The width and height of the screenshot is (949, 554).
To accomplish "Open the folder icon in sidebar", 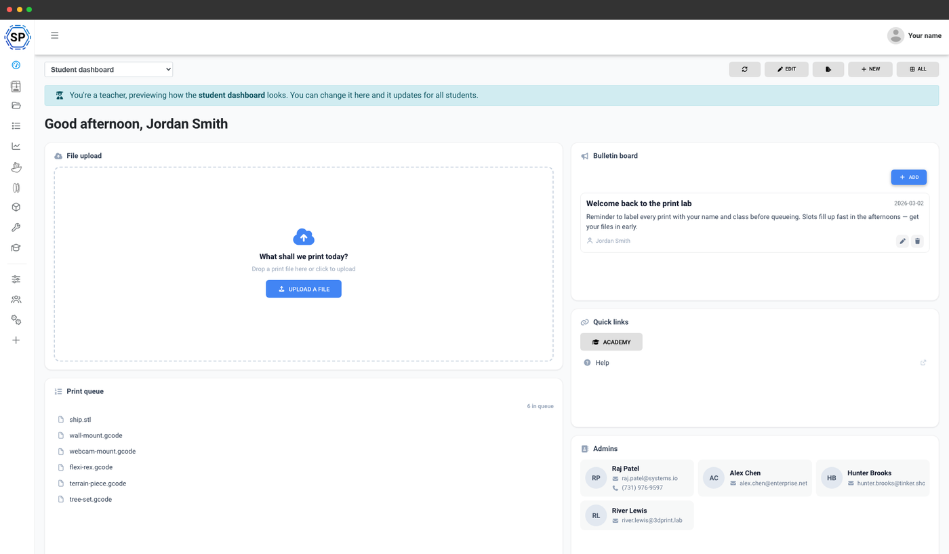I will [x=16, y=106].
